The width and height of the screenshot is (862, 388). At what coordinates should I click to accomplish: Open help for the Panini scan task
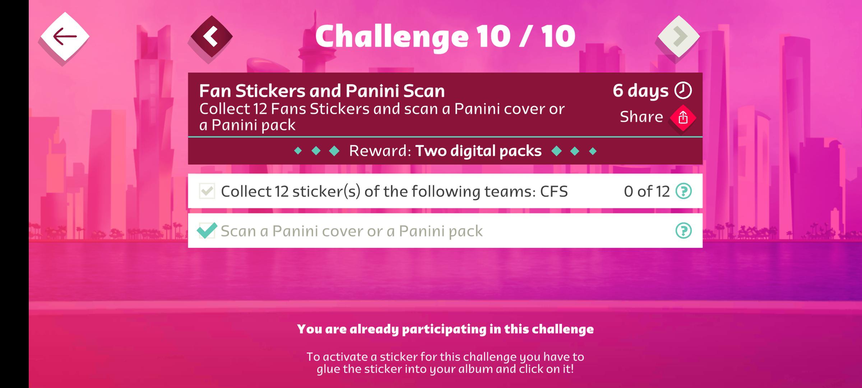tap(684, 231)
